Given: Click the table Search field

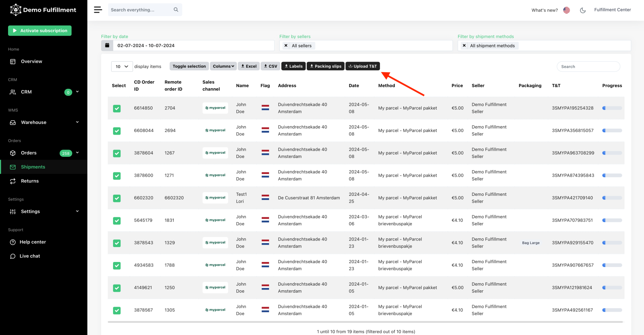Looking at the screenshot, I should [x=588, y=67].
